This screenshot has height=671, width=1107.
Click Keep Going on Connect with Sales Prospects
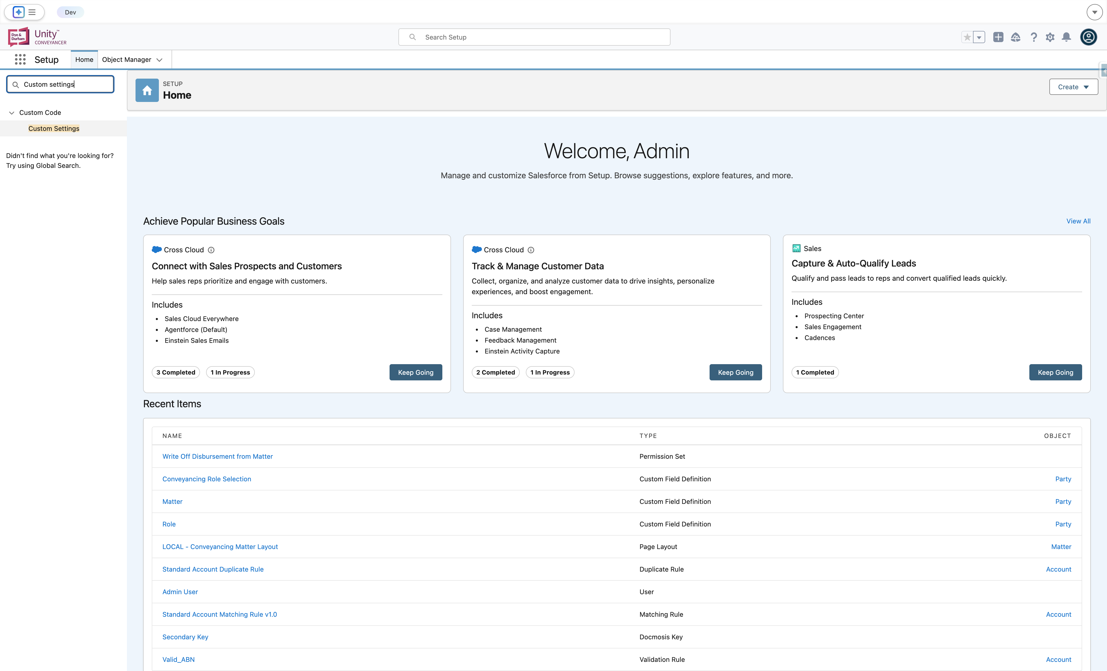(416, 373)
